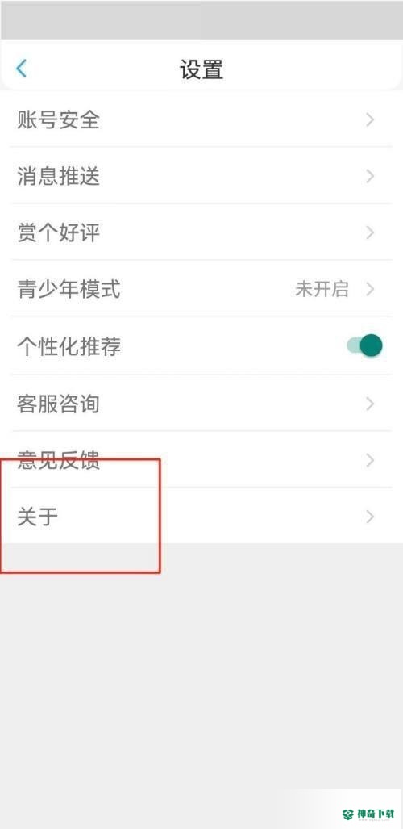Open 消息推送 settings row

coord(201,176)
